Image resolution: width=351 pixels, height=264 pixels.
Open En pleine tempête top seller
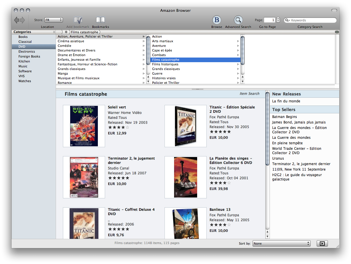coord(287,143)
